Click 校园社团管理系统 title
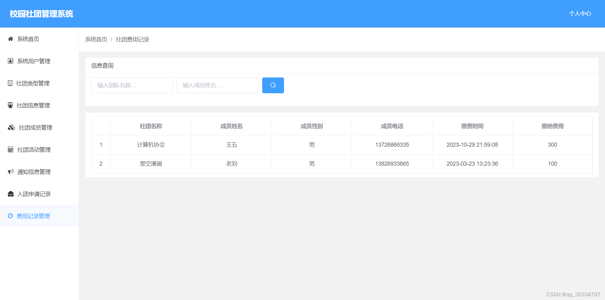This screenshot has width=605, height=300. point(41,14)
